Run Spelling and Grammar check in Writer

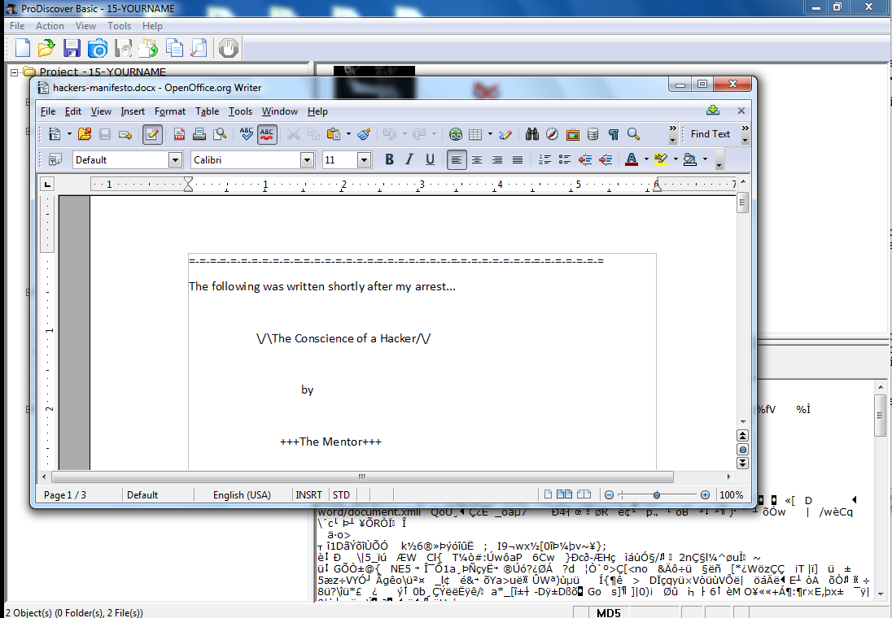click(247, 134)
